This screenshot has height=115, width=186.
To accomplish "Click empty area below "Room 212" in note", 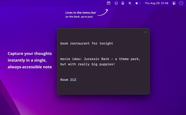I will click(103, 88).
